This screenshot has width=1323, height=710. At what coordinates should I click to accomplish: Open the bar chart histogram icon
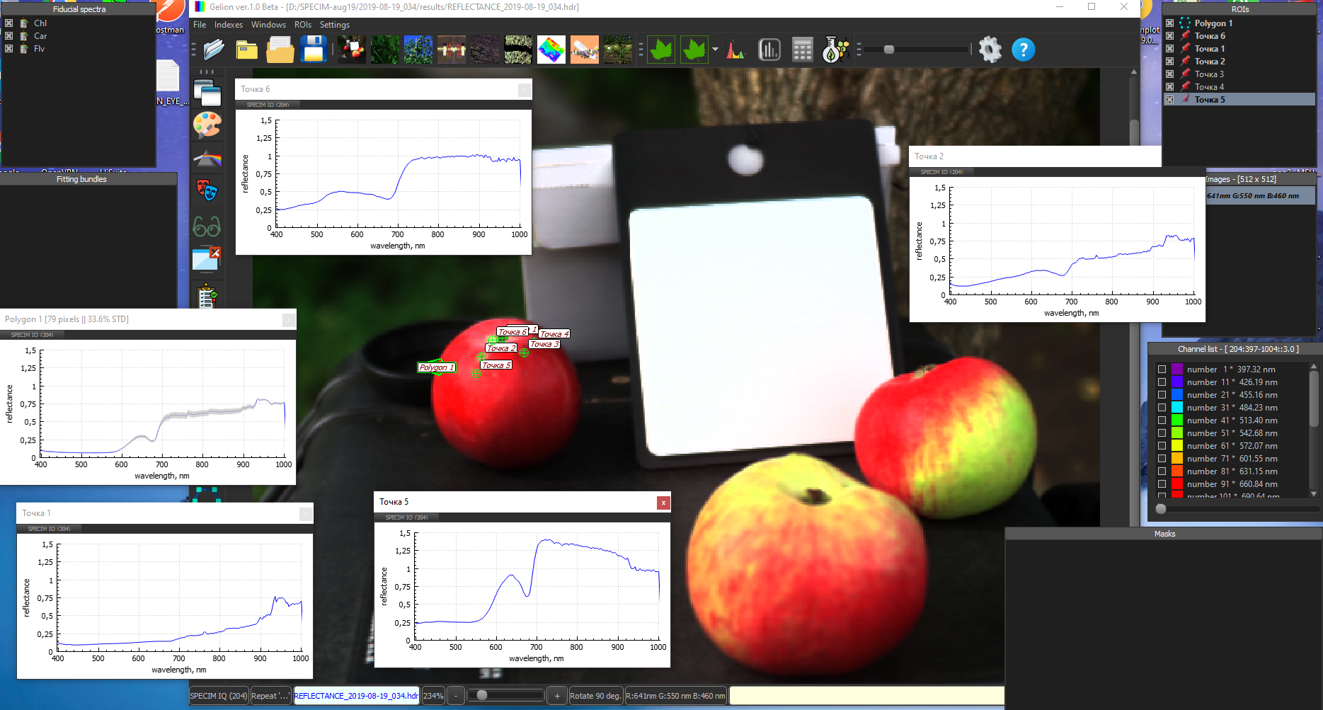[x=769, y=50]
